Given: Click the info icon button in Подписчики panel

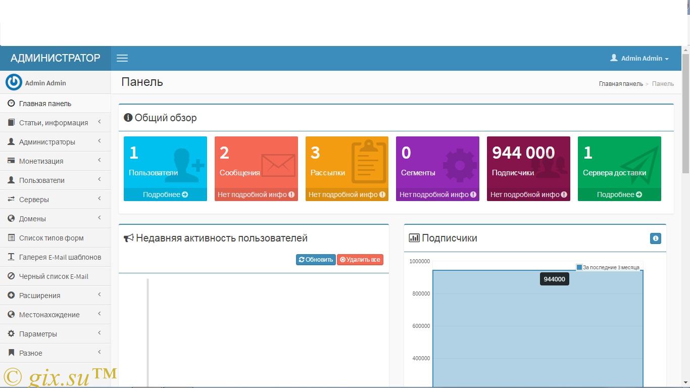Looking at the screenshot, I should [655, 238].
